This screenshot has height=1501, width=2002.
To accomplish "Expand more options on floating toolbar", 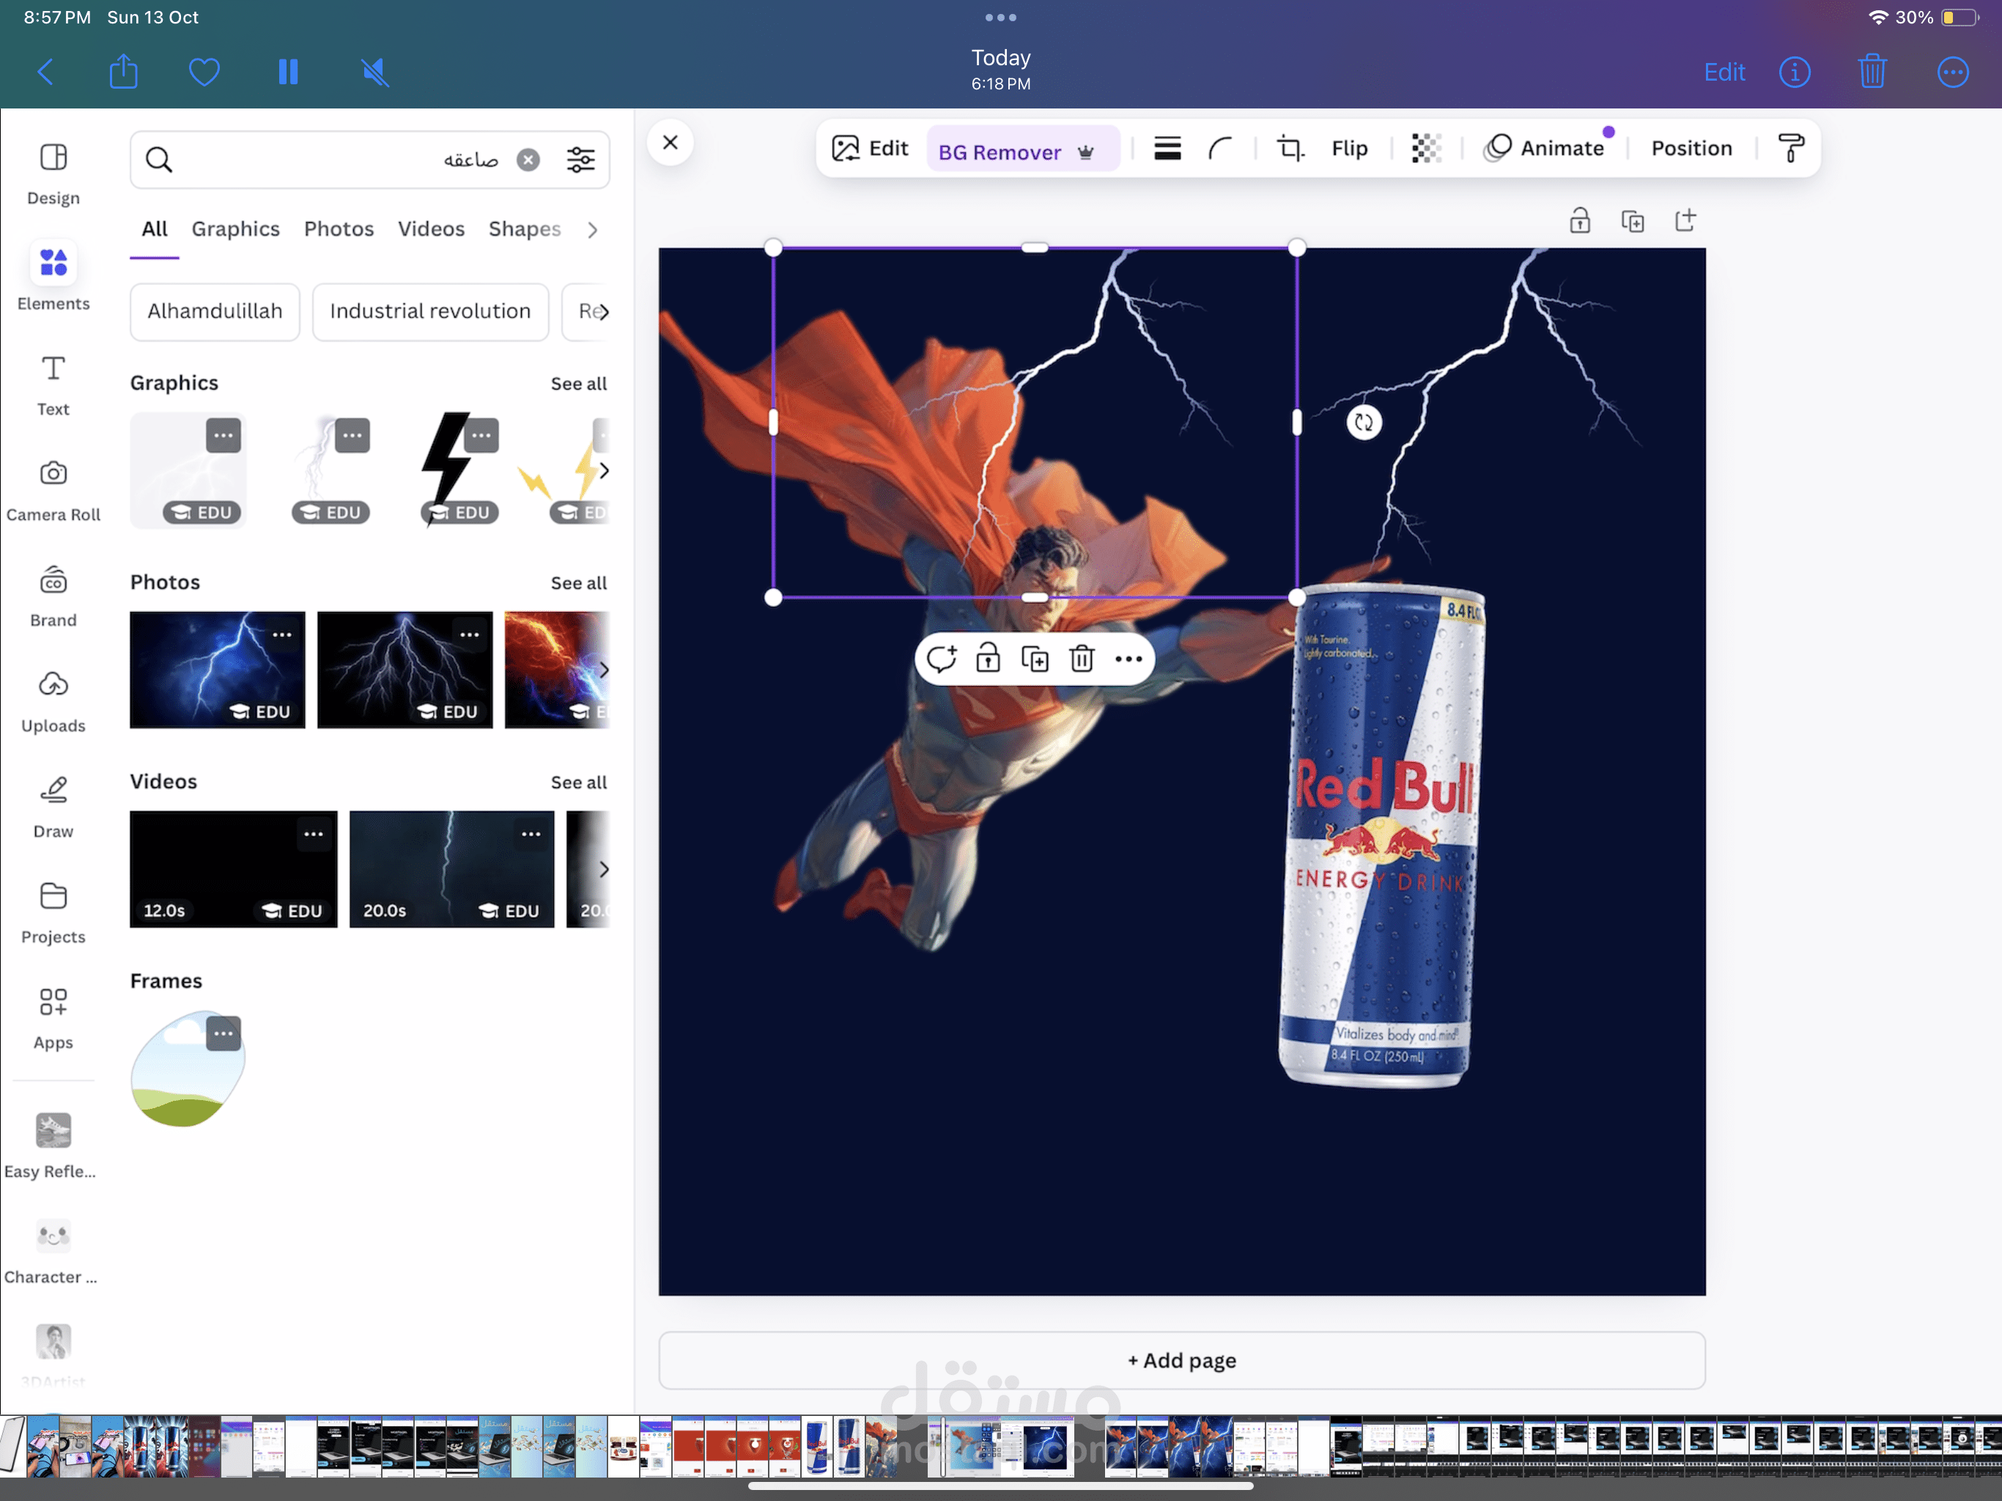I will 1128,659.
